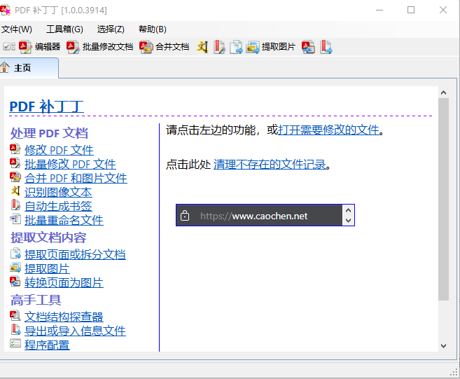Click the icon beside 合并 PDF 和图片文件
Viewport: 460px width, 379px height.
tap(15, 177)
